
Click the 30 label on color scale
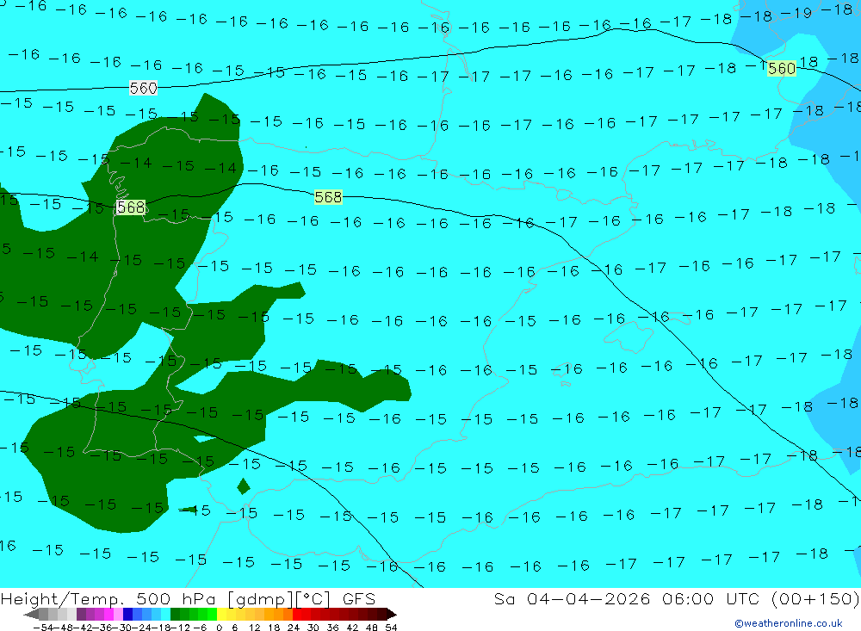pyautogui.click(x=313, y=628)
